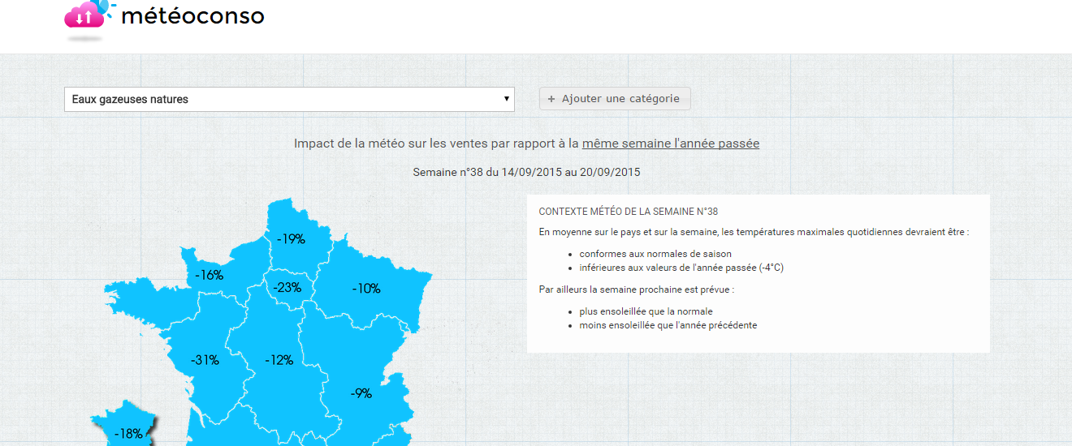Click the "conformes aux normales de saison" bullet
1072x446 pixels.
(655, 254)
